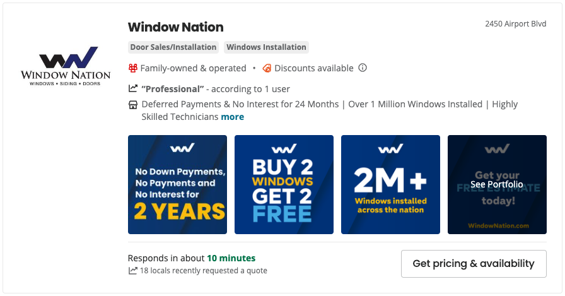Click Get pricing & availability button
Viewport: 565px width, 296px height.
pyautogui.click(x=474, y=264)
